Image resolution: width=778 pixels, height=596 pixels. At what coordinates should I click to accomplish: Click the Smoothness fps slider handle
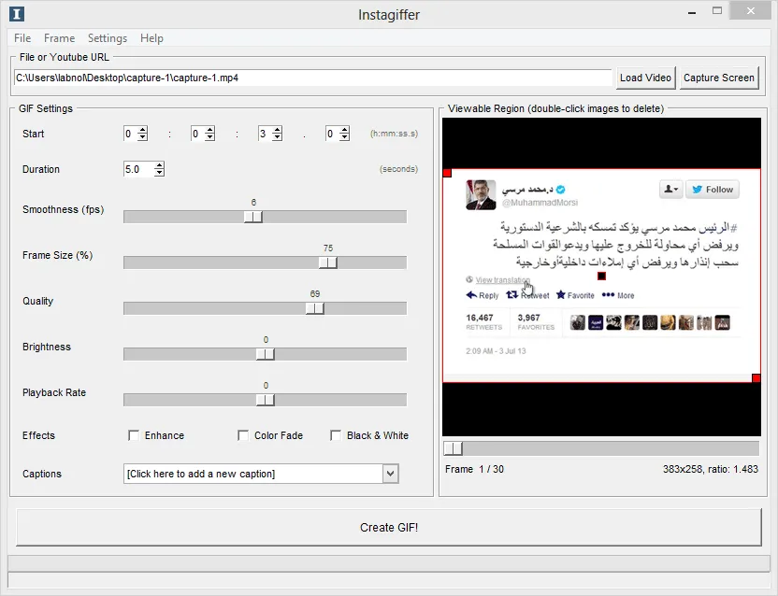[x=252, y=217]
